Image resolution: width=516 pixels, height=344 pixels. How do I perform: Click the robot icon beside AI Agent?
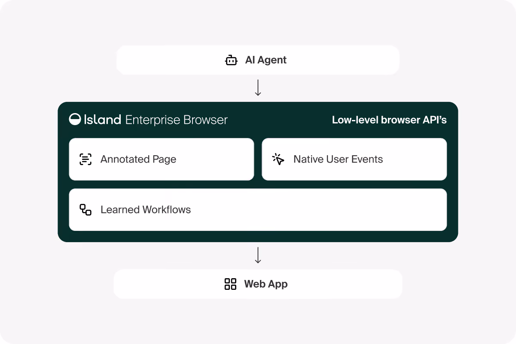tap(231, 60)
